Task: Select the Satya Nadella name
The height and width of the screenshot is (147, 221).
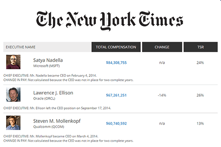Action: (48, 60)
